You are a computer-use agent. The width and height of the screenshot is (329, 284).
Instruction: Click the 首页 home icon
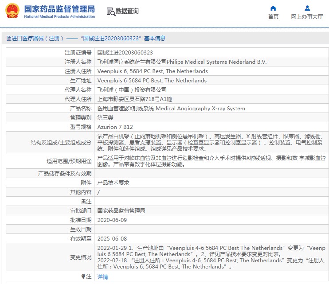pos(273,8)
